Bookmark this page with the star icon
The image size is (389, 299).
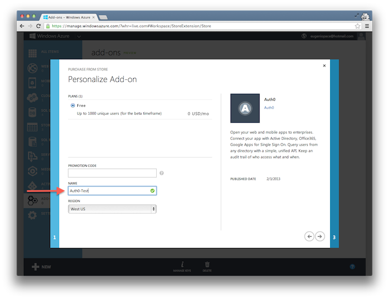357,26
